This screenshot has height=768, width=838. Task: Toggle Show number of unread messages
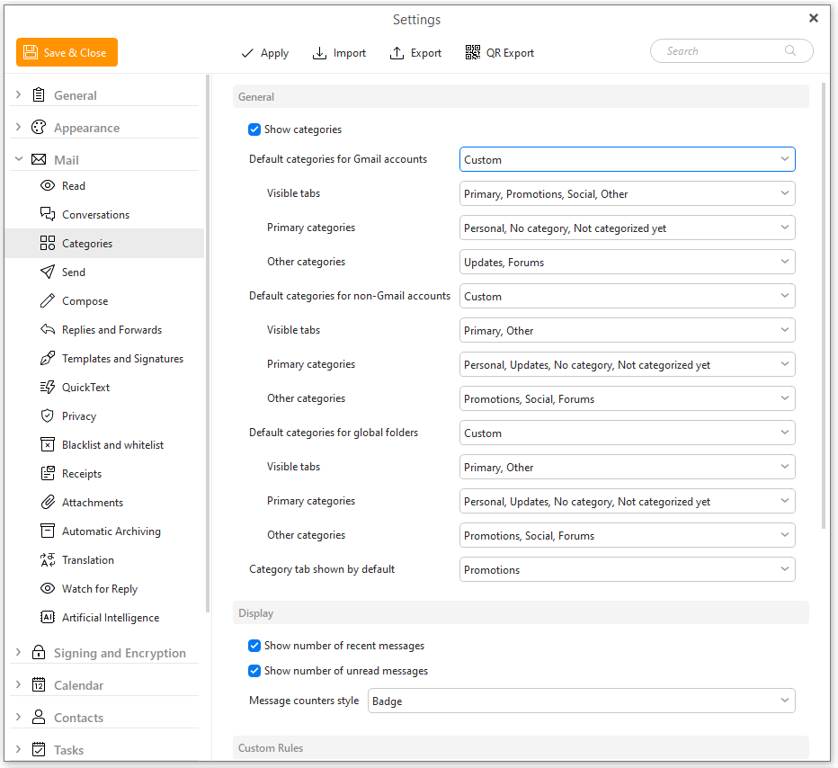[x=254, y=671]
